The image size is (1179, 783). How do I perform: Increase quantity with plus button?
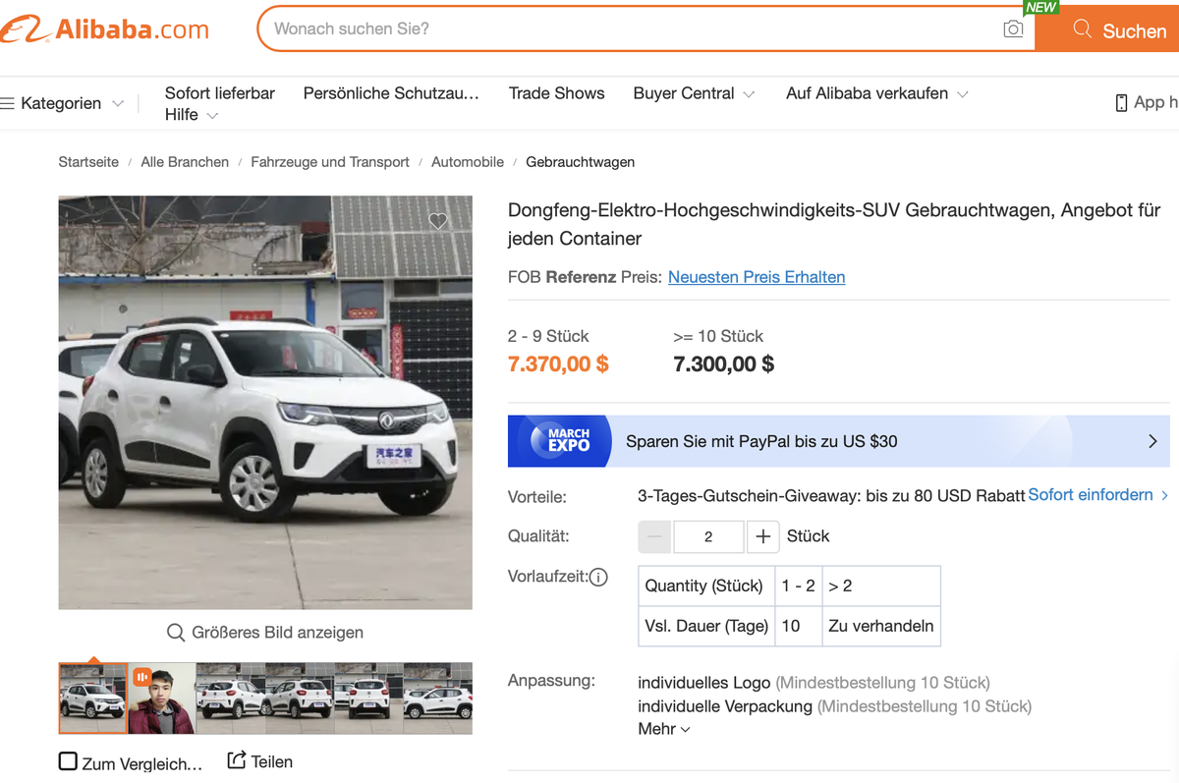pyautogui.click(x=763, y=536)
